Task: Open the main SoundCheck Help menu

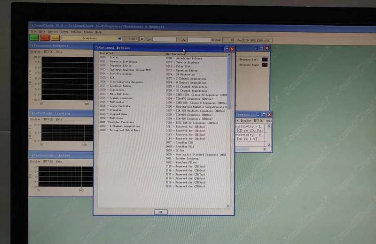Action: coord(98,32)
